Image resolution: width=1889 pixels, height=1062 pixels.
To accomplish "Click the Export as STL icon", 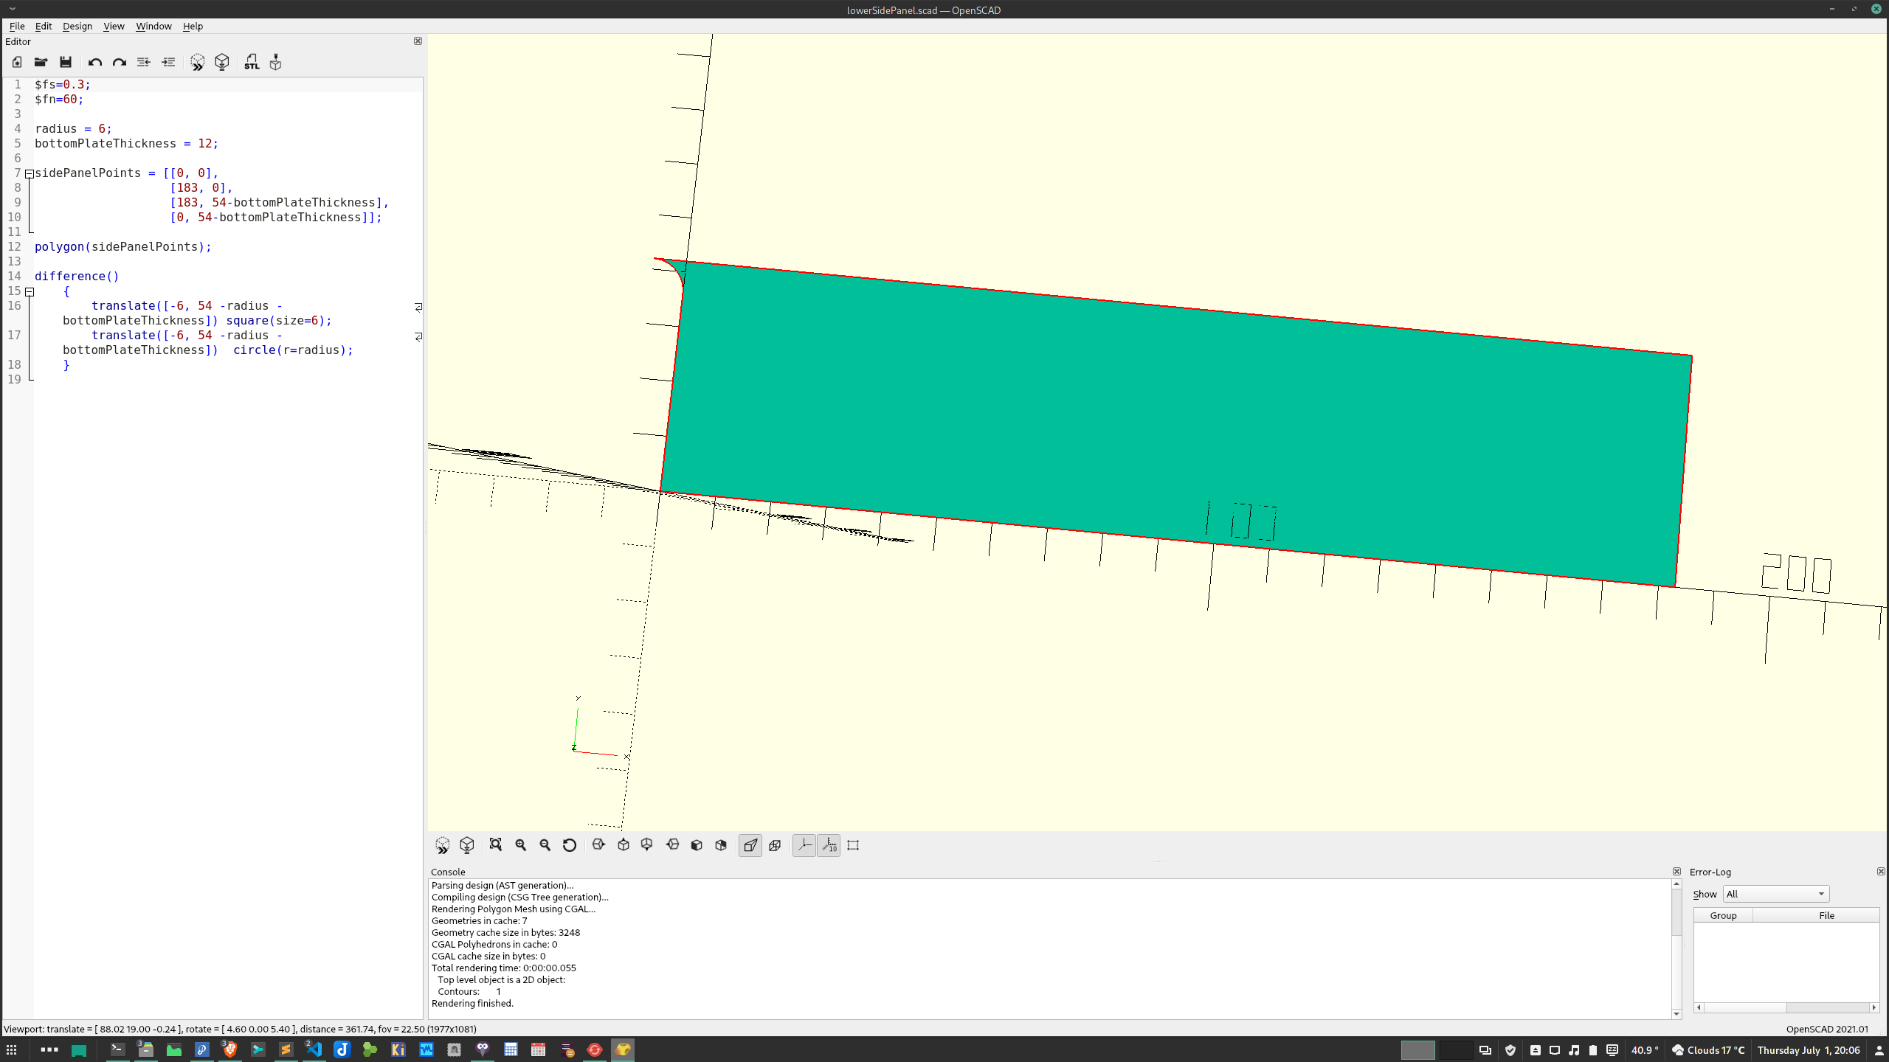I will coord(252,63).
